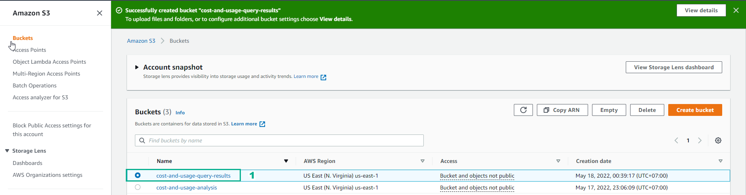Viewport: 746px width, 195px height.
Task: Select cost-and-usage-query-results radio button
Action: click(x=138, y=175)
